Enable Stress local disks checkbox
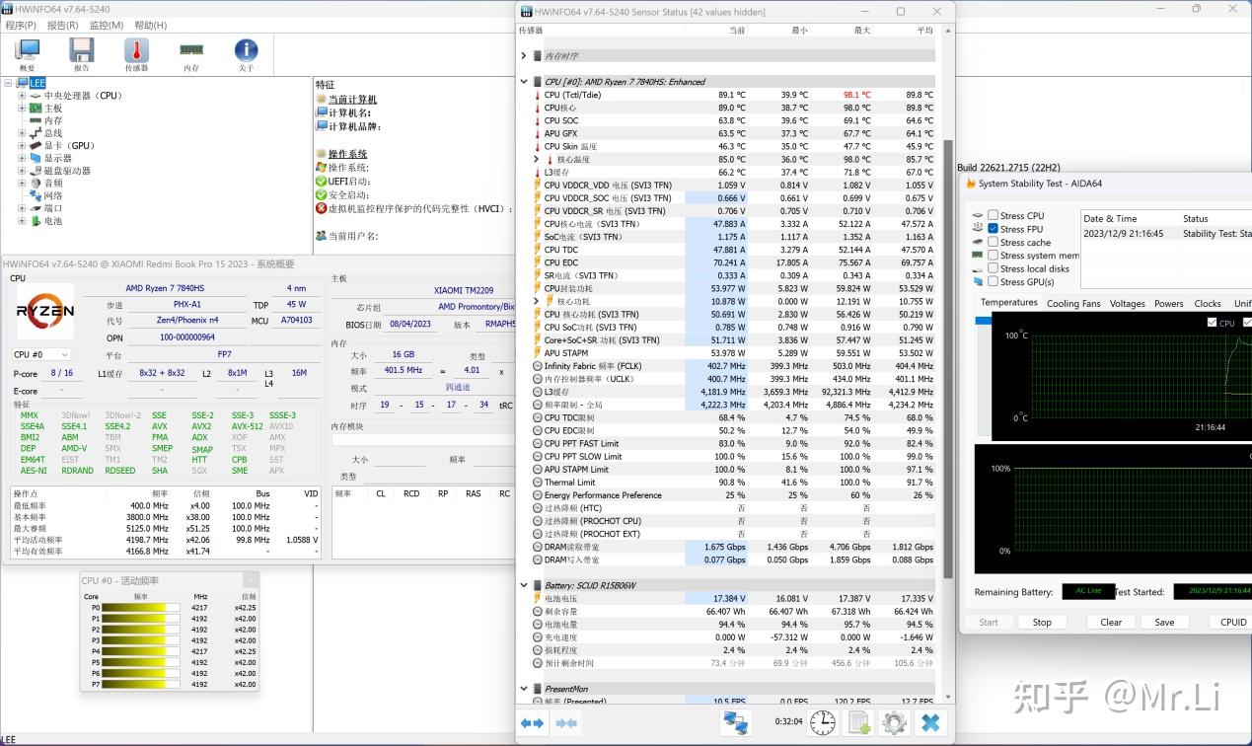 pyautogui.click(x=994, y=268)
